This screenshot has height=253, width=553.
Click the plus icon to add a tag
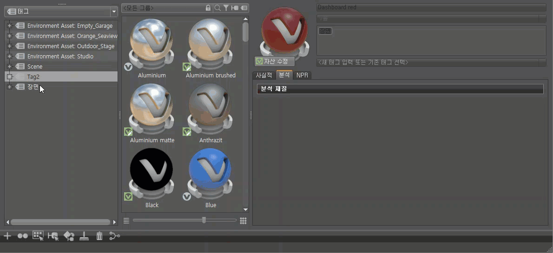tap(7, 236)
